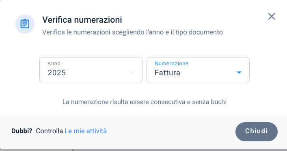Select the 2025 year value
The height and width of the screenshot is (151, 287).
(57, 73)
